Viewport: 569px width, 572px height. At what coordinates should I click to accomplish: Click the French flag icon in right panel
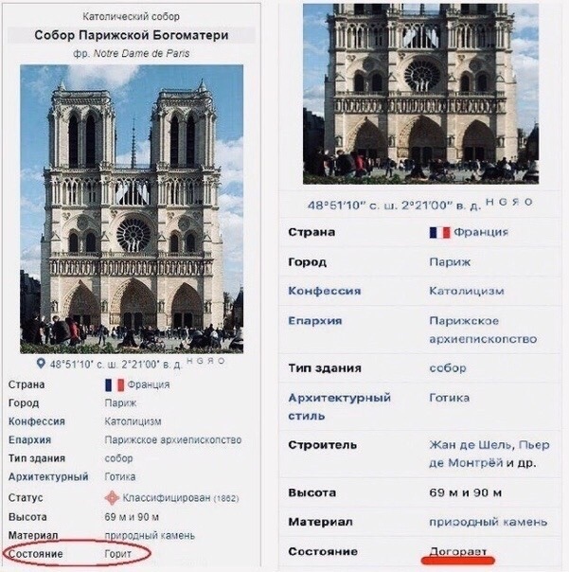point(439,232)
